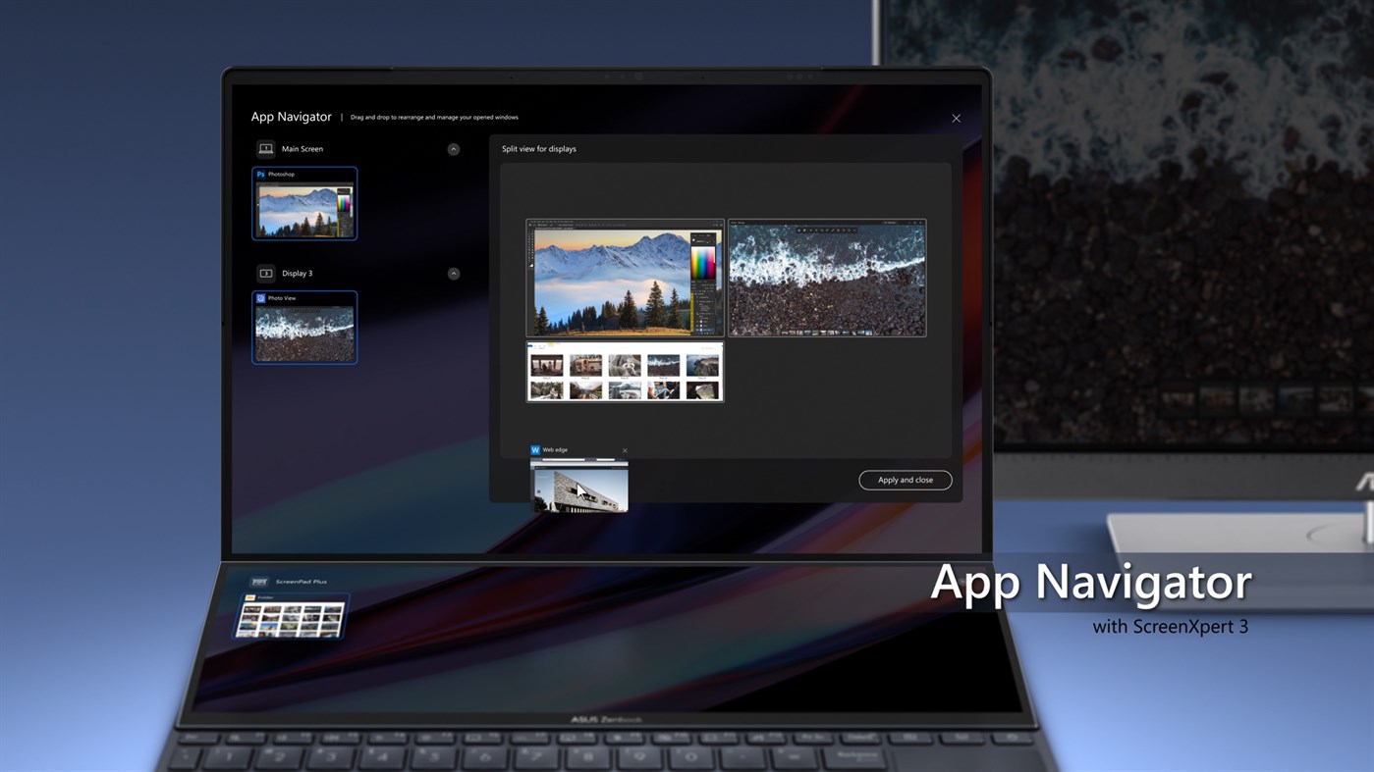Select the Photoshop Ps app icon
Viewport: 1374px width, 772px height.
click(x=261, y=174)
